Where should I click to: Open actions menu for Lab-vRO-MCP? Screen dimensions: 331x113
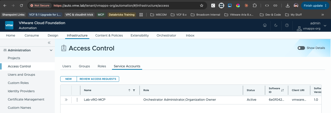coord(77,100)
